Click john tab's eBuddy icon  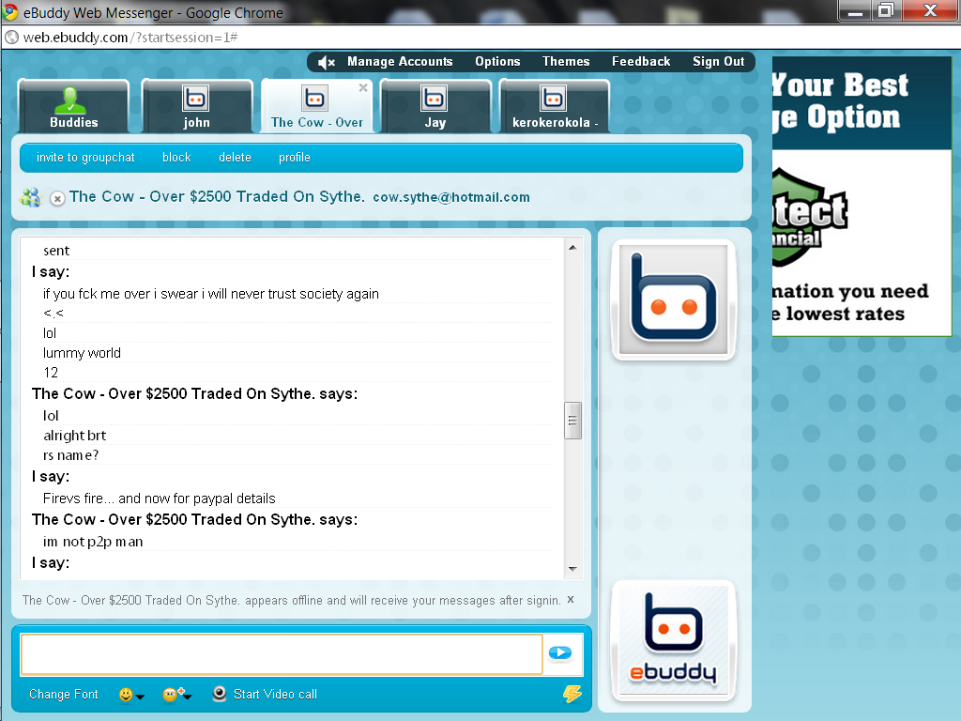click(195, 98)
